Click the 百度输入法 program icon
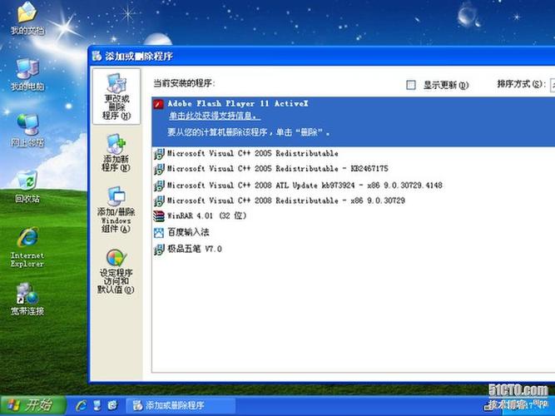 159,233
